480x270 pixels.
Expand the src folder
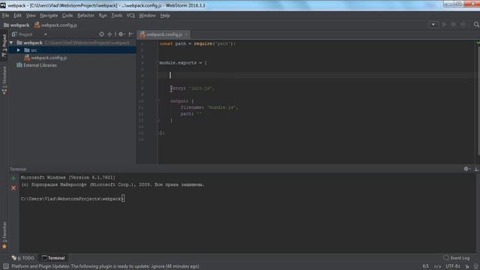click(19, 50)
